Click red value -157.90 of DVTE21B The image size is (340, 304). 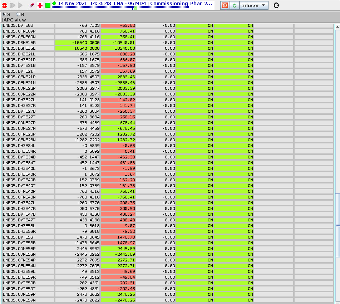pos(118,65)
